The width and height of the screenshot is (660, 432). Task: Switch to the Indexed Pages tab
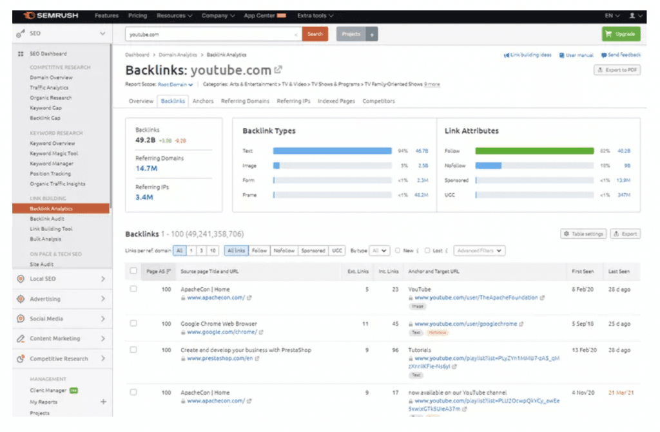click(x=336, y=101)
